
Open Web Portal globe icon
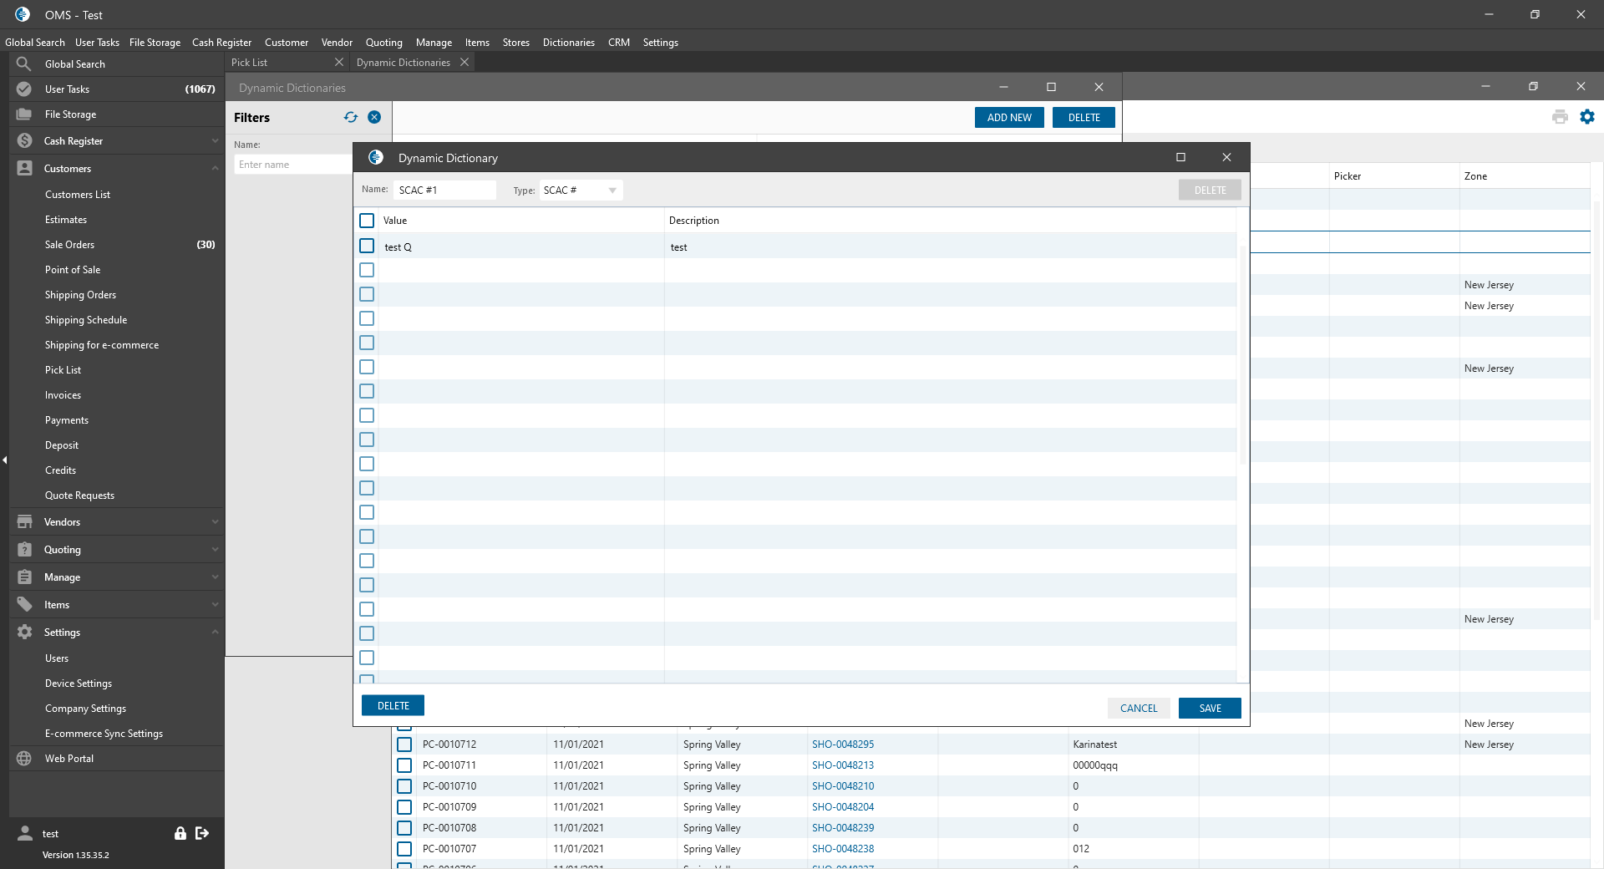pyautogui.click(x=24, y=759)
